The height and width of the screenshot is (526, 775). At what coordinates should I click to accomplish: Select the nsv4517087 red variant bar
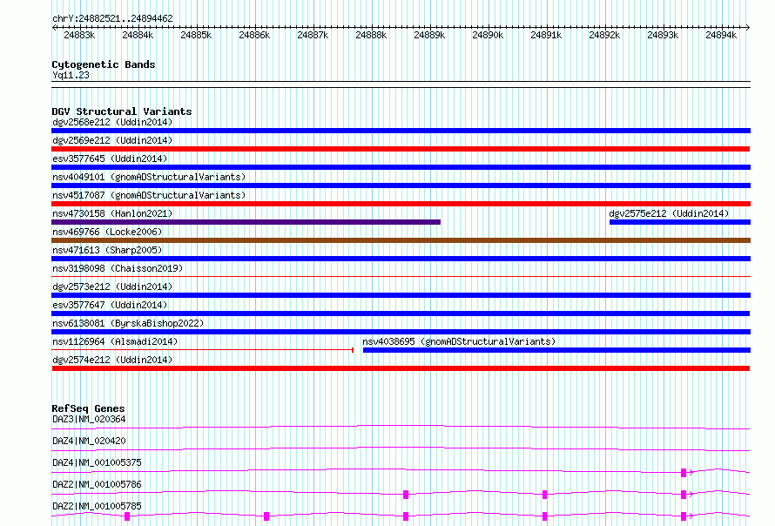(x=401, y=204)
